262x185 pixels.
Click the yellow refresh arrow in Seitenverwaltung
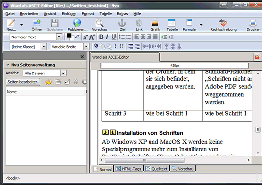coord(49,82)
